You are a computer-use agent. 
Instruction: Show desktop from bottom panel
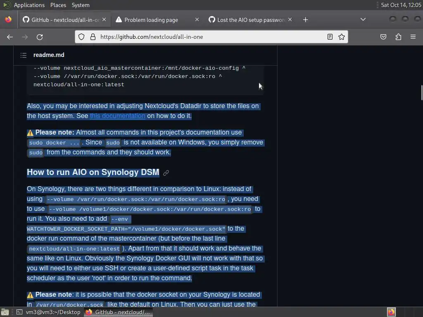point(5,312)
